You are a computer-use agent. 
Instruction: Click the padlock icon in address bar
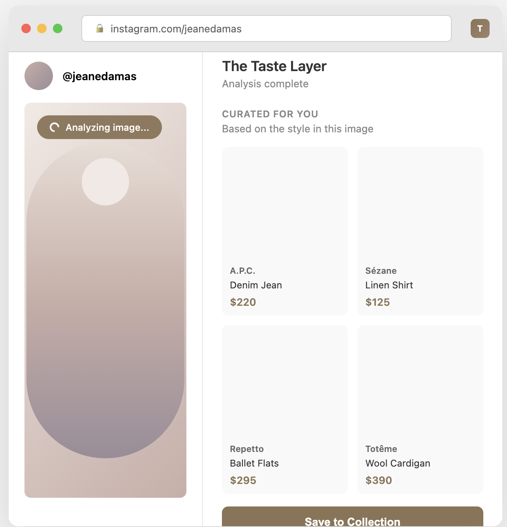[x=100, y=28]
